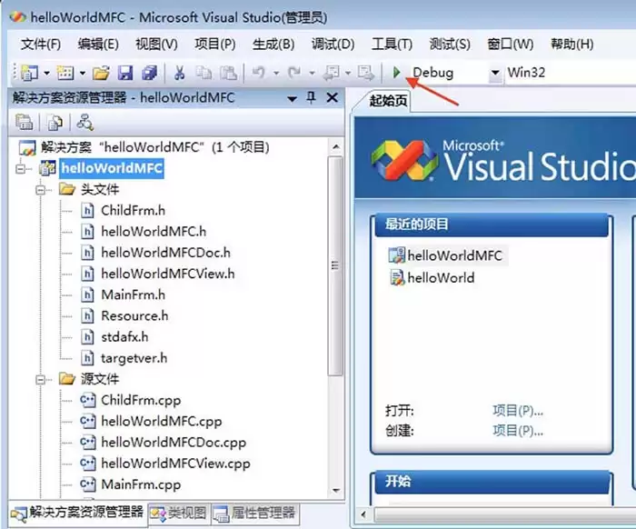Open the File menu 文件(F)
The width and height of the screenshot is (636, 529).
click(41, 44)
